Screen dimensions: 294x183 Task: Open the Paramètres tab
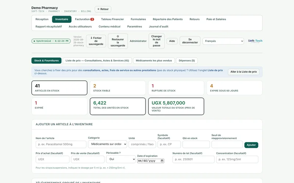pos(135,26)
